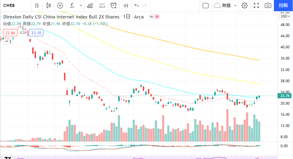This screenshot has height=159, width=293.
Task: Undo the last chart action
Action: pyautogui.click(x=136, y=5)
